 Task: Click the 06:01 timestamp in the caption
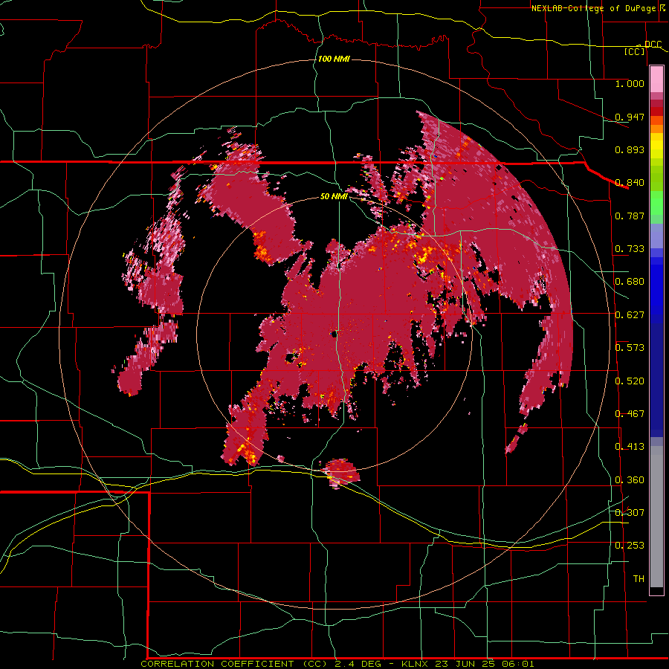coord(517,664)
